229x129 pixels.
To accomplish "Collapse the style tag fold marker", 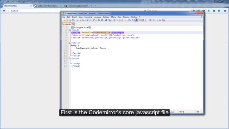I will tap(70, 43).
